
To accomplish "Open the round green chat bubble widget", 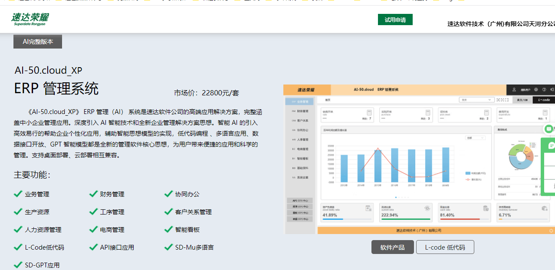I will (x=549, y=129).
